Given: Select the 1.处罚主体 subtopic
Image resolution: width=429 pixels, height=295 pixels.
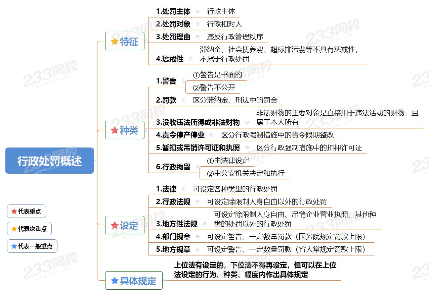Looking at the screenshot, I should (173, 11).
